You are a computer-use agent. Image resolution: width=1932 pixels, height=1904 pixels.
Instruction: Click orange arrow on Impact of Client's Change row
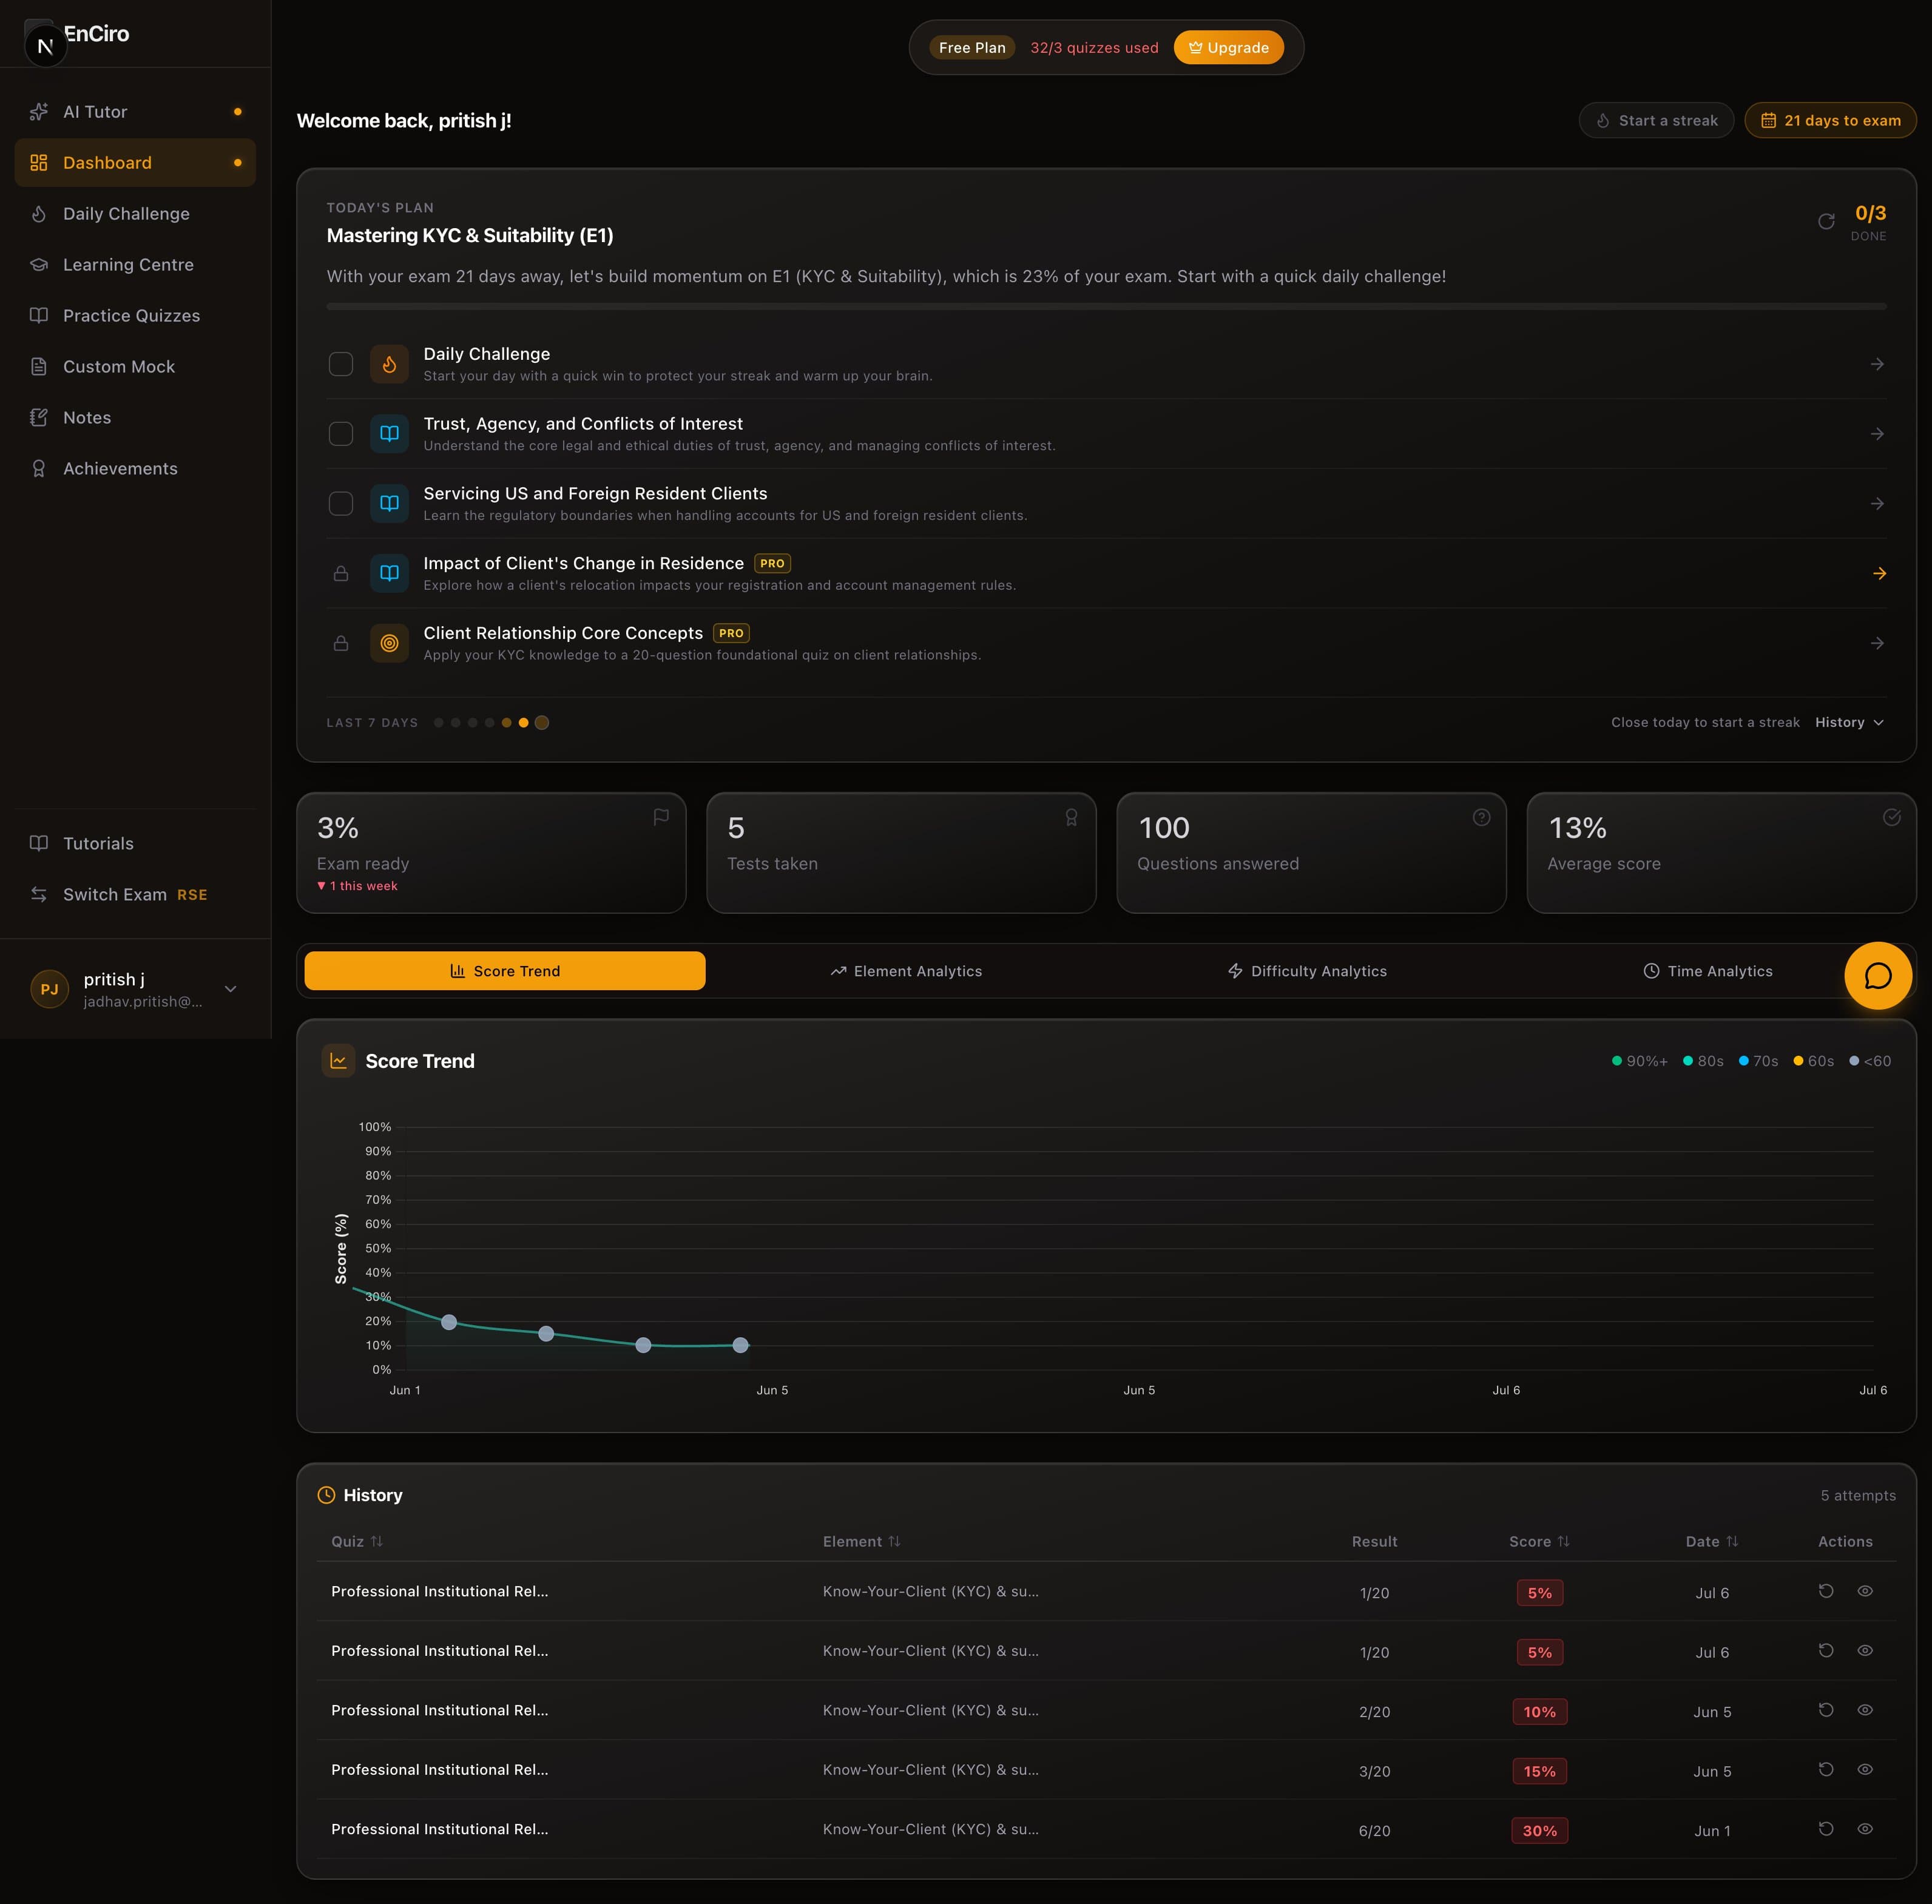point(1879,573)
